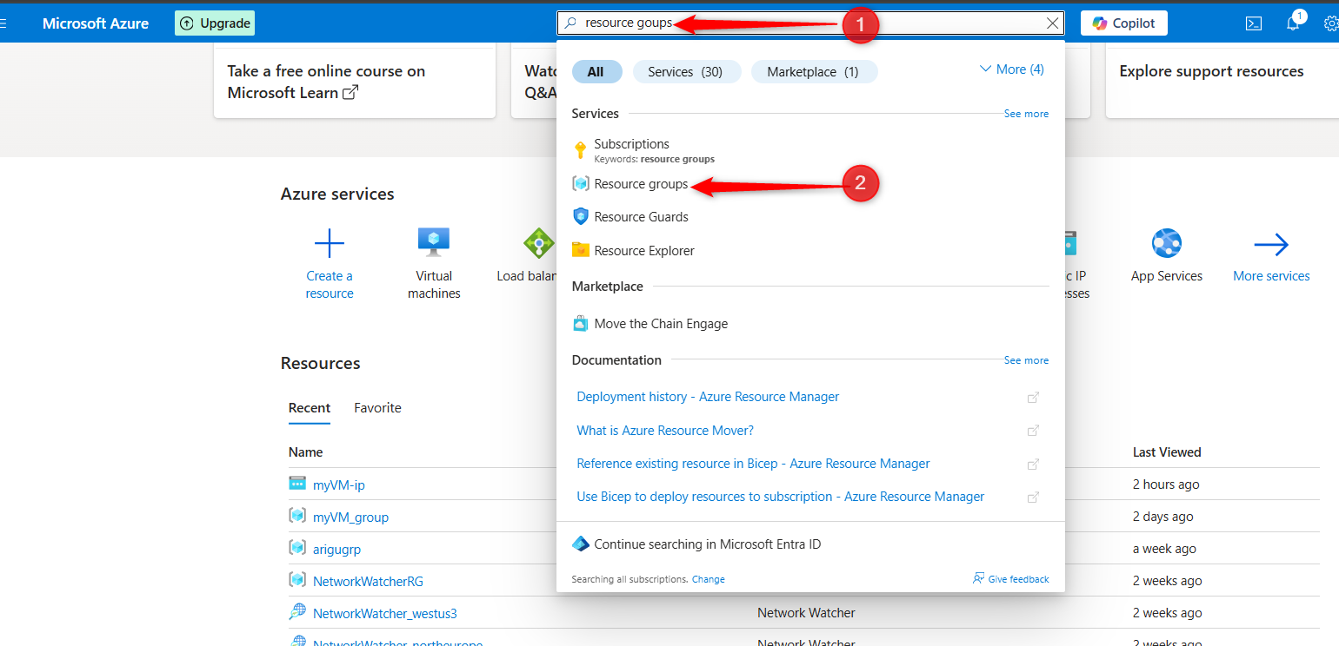
Task: Click the Resource Explorer folder icon
Action: 581,250
